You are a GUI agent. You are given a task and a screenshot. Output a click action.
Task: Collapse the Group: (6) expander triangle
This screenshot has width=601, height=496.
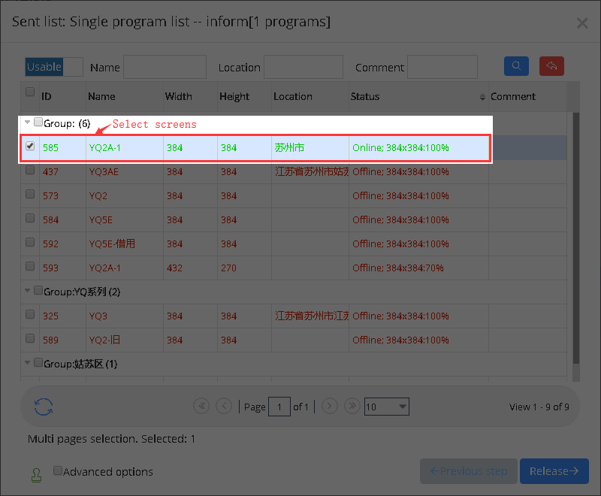click(27, 122)
